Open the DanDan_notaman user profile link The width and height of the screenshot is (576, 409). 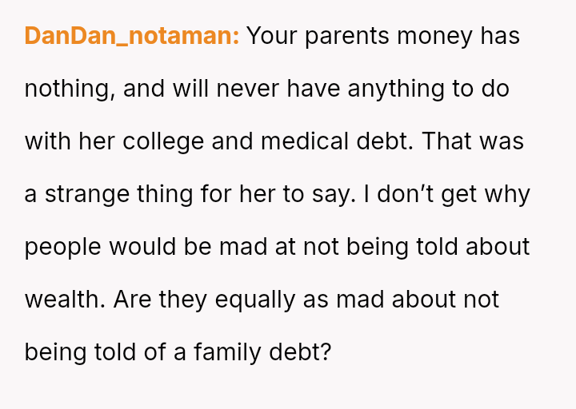tap(132, 37)
